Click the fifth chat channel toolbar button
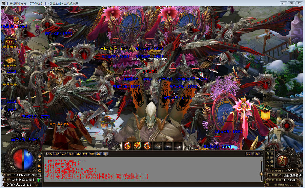 (x=78, y=154)
